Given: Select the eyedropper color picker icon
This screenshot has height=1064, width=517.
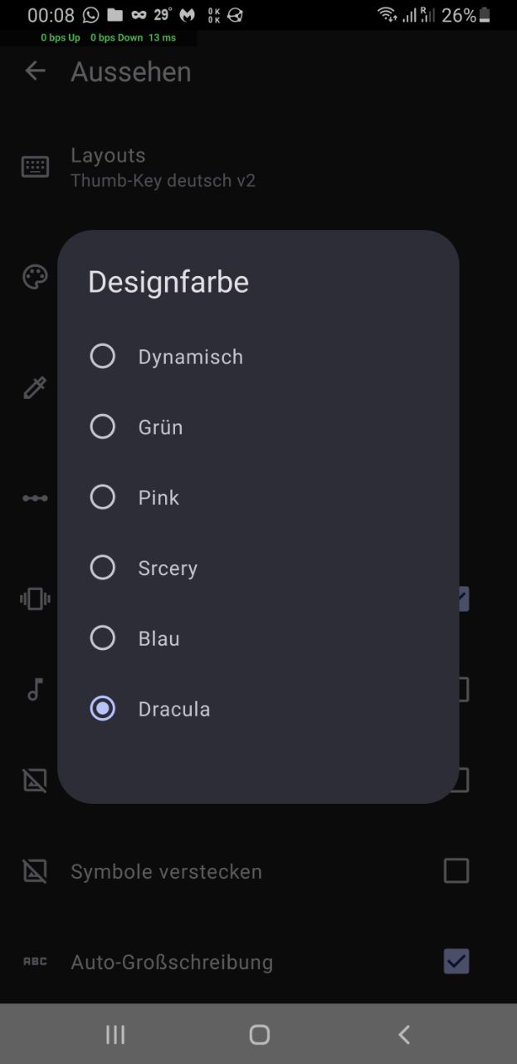Looking at the screenshot, I should point(34,387).
